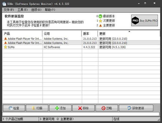This screenshot has width=162, height=123.
Task: Click status text 3 更新可用 (2 主要更新)
Action: 56,119
